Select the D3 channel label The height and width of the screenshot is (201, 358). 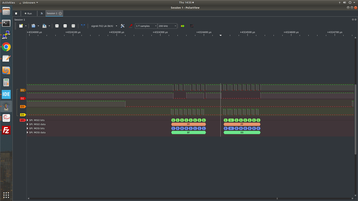(x=23, y=107)
